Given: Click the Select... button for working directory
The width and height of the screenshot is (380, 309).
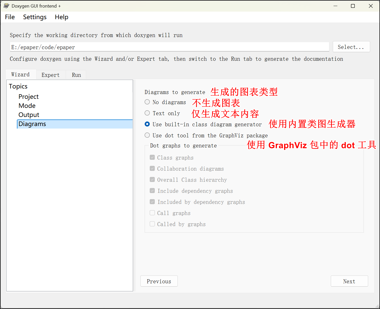Looking at the screenshot, I should point(351,47).
